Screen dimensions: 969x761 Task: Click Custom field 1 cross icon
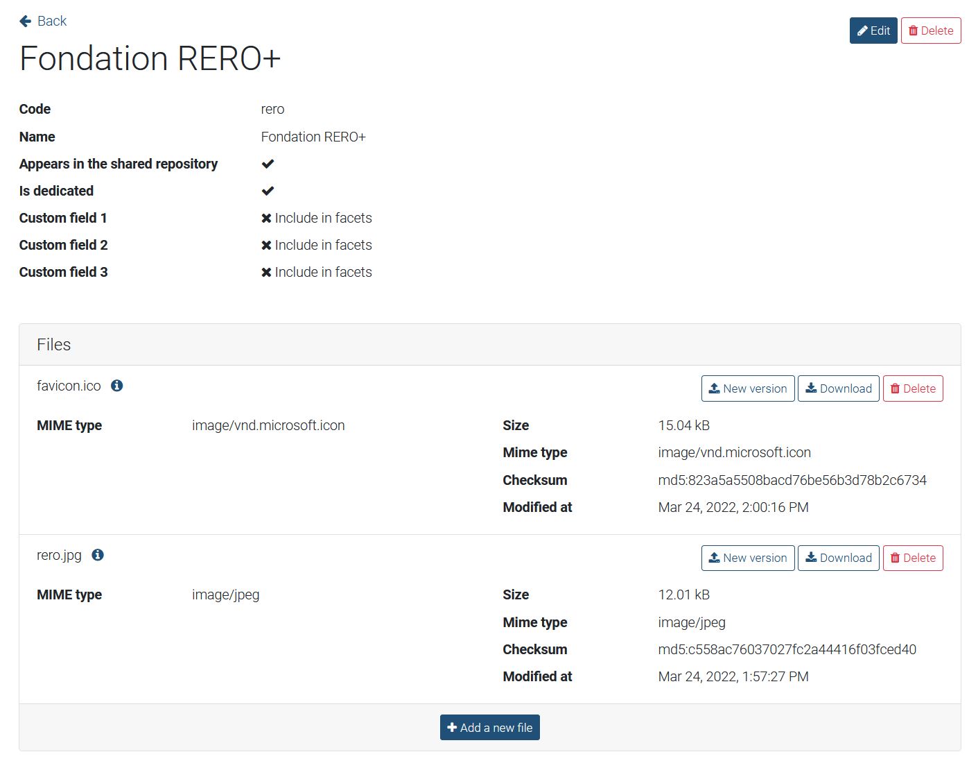[266, 219]
